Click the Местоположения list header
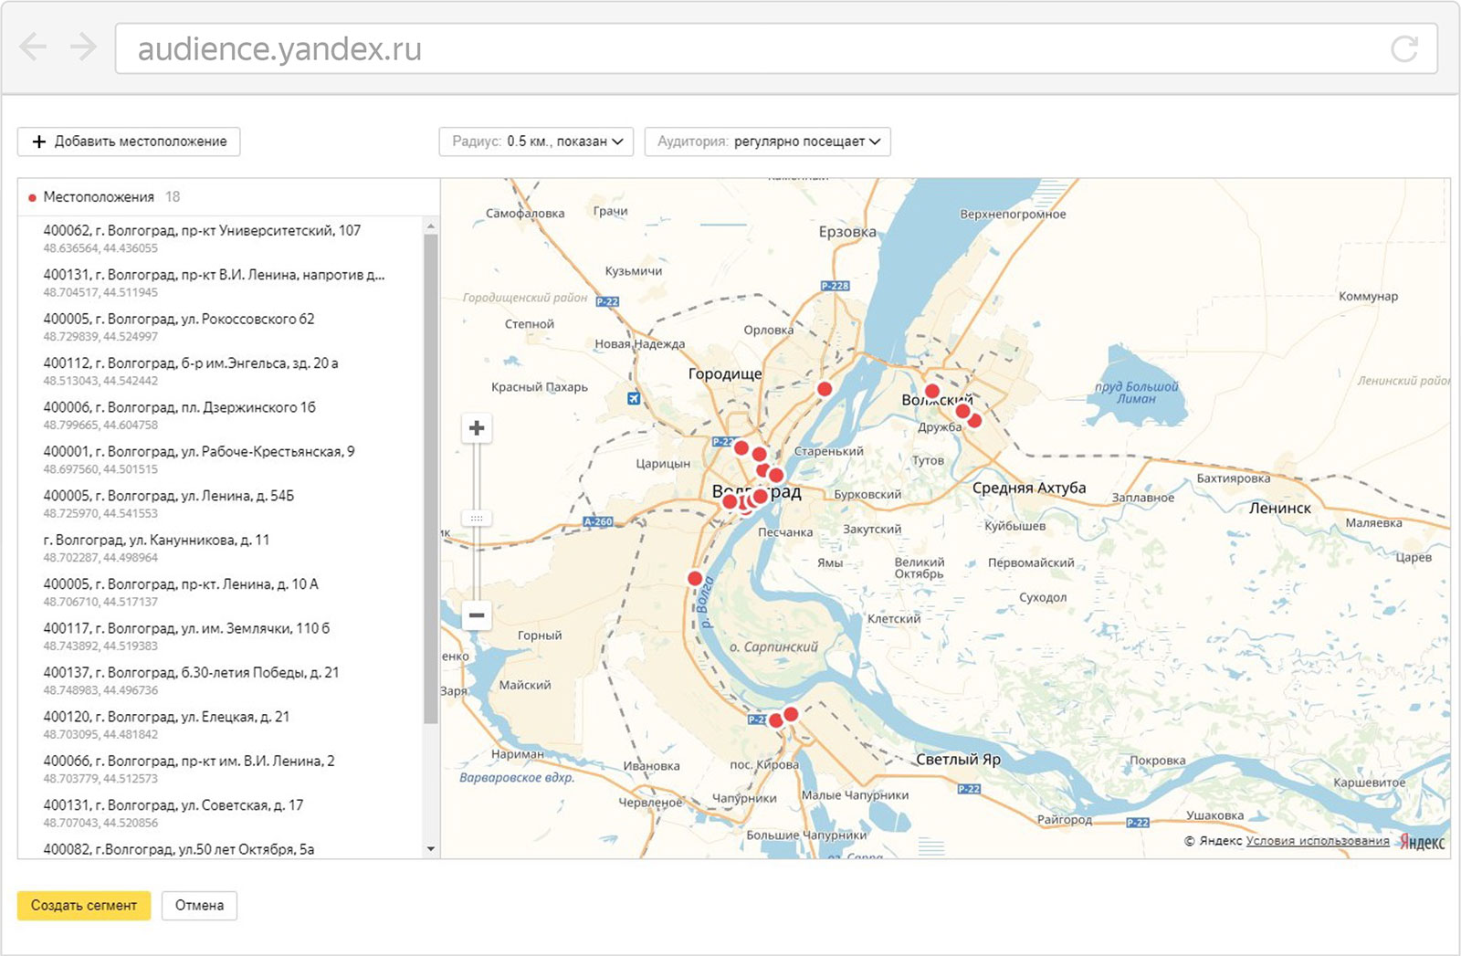Image resolution: width=1461 pixels, height=956 pixels. (228, 197)
